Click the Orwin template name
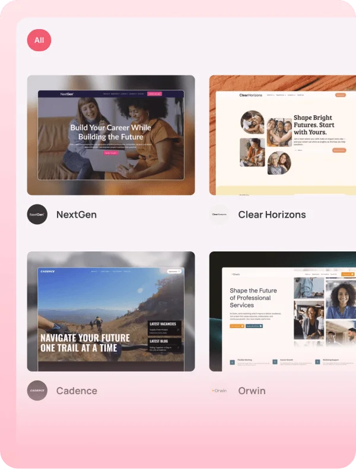Screen dimensions: 356x469 coord(252,391)
